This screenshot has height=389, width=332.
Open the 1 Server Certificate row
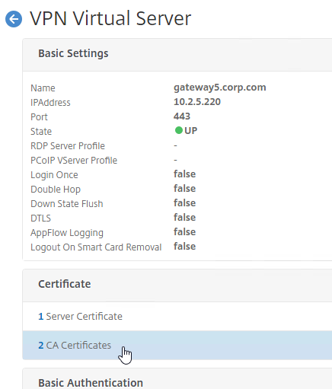click(x=177, y=317)
